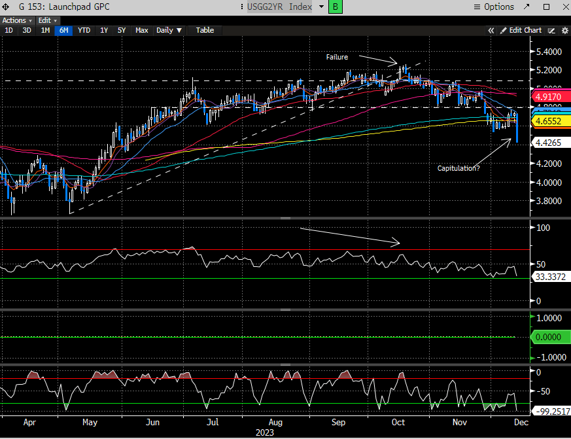The height and width of the screenshot is (439, 571).
Task: Switch to the Table view
Action: tap(205, 30)
